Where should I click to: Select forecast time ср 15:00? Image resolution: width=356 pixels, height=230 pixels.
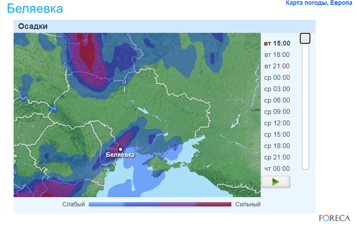point(277,134)
